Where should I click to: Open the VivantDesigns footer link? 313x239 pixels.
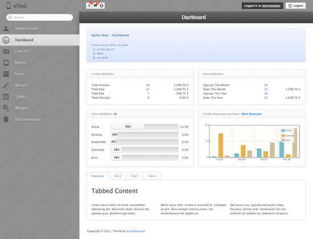(136, 231)
